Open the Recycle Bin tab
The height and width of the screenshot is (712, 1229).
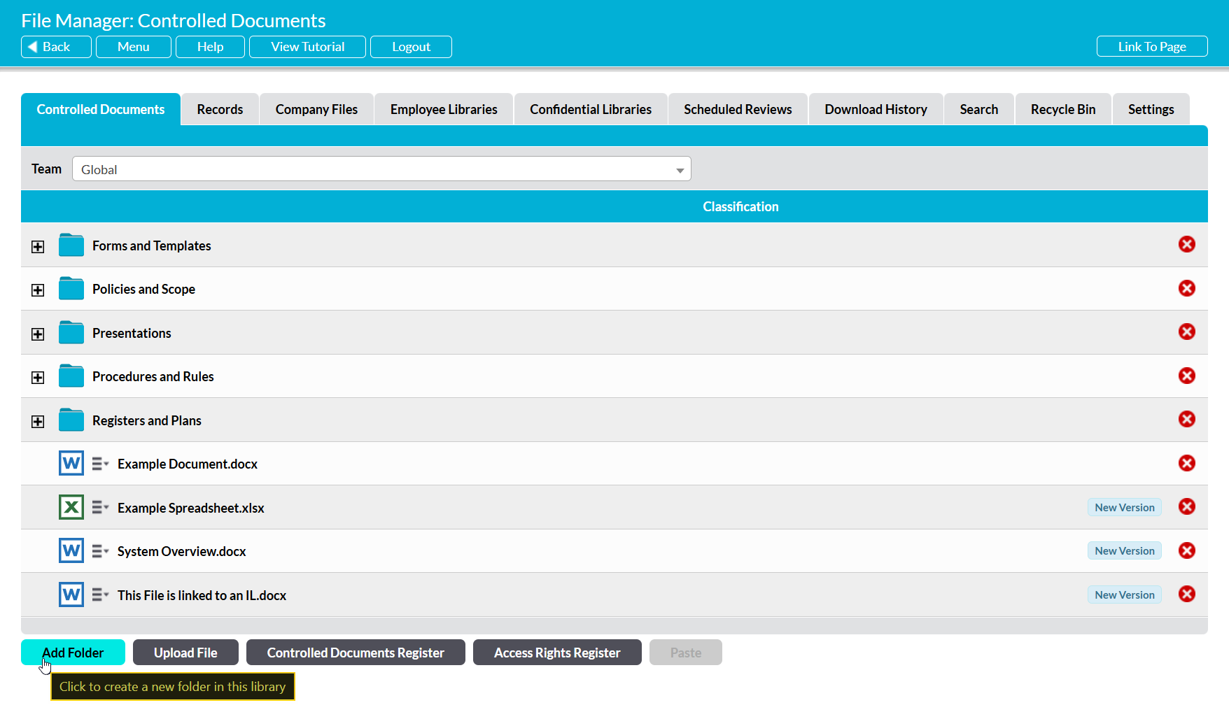coord(1062,110)
